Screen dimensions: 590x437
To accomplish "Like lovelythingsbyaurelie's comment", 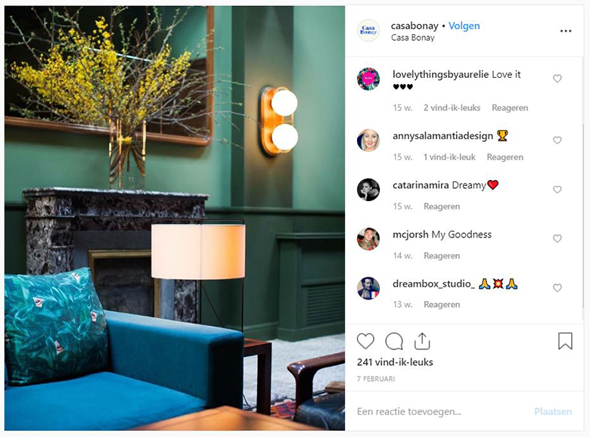I will coord(557,78).
